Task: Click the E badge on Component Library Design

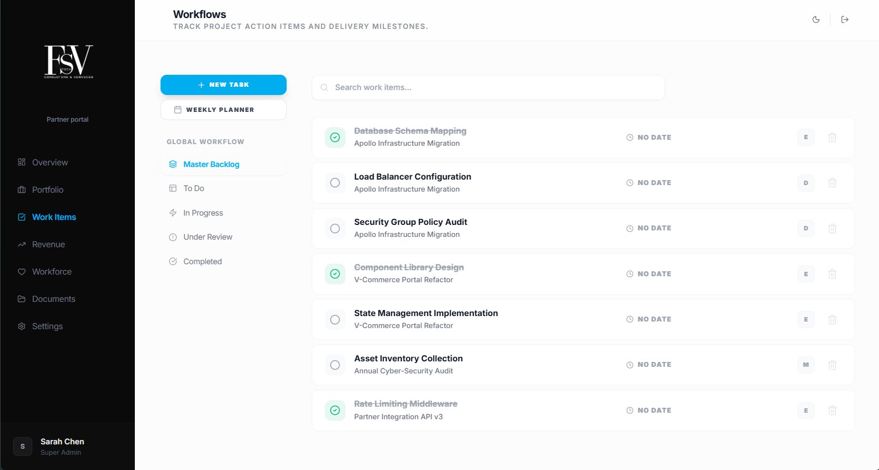Action: [806, 274]
